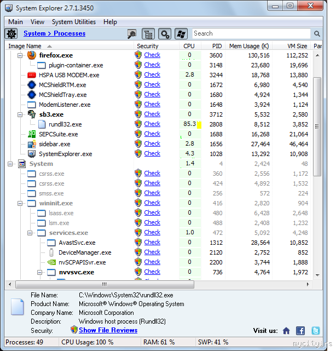Click the sb3.exe process icon

click(x=32, y=114)
